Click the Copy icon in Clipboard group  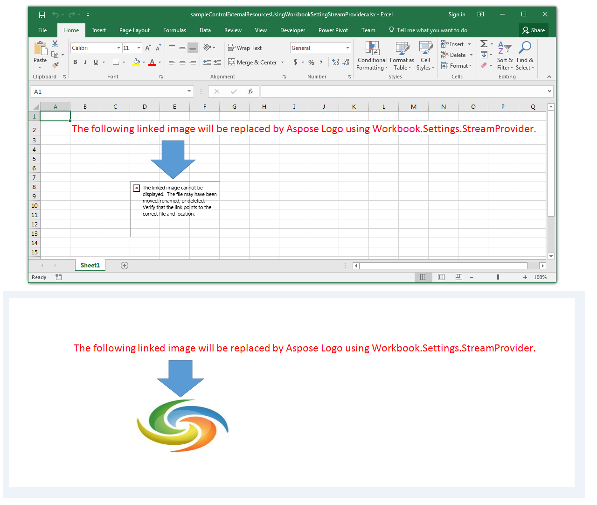point(55,54)
